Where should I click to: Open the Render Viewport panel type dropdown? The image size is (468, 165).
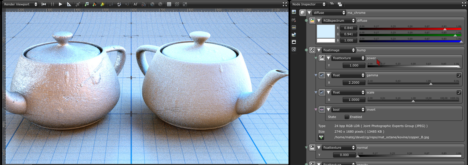coord(21,4)
